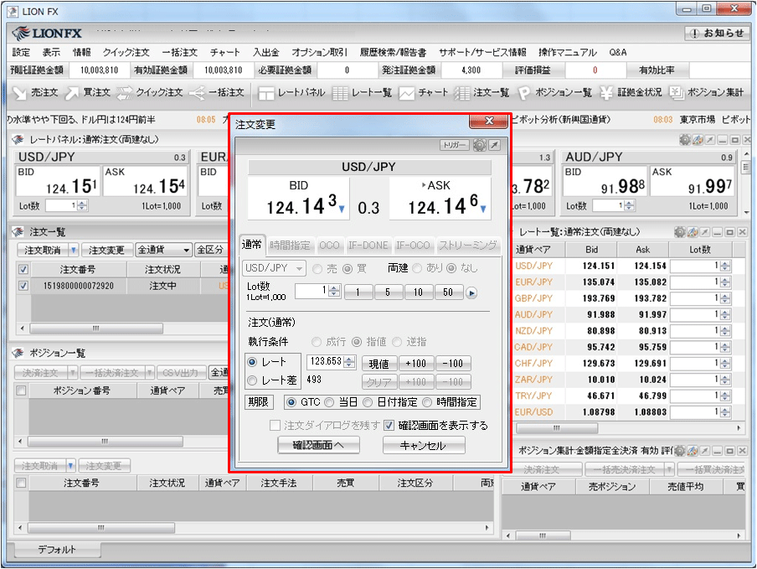
Task: Close the 注文変更 dialog
Action: 489,121
